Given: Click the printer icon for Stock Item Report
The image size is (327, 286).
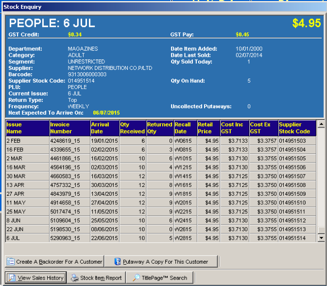Looking at the screenshot, I should click(x=74, y=278).
